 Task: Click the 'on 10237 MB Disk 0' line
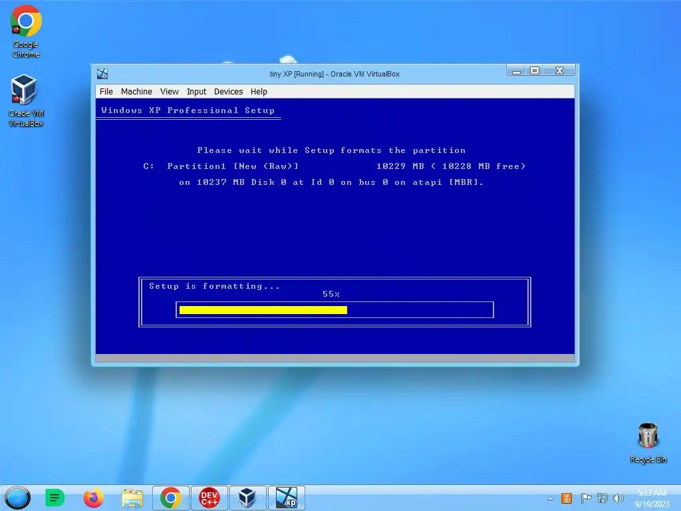(x=331, y=182)
